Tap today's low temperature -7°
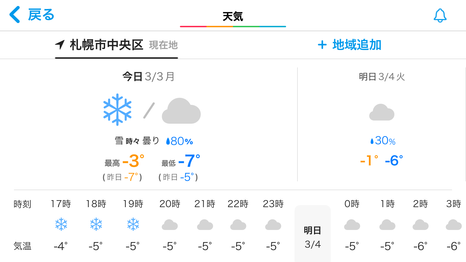 [189, 161]
